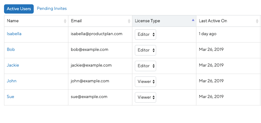The height and width of the screenshot is (123, 261).
Task: Switch to the Active Users tab
Action: click(19, 9)
